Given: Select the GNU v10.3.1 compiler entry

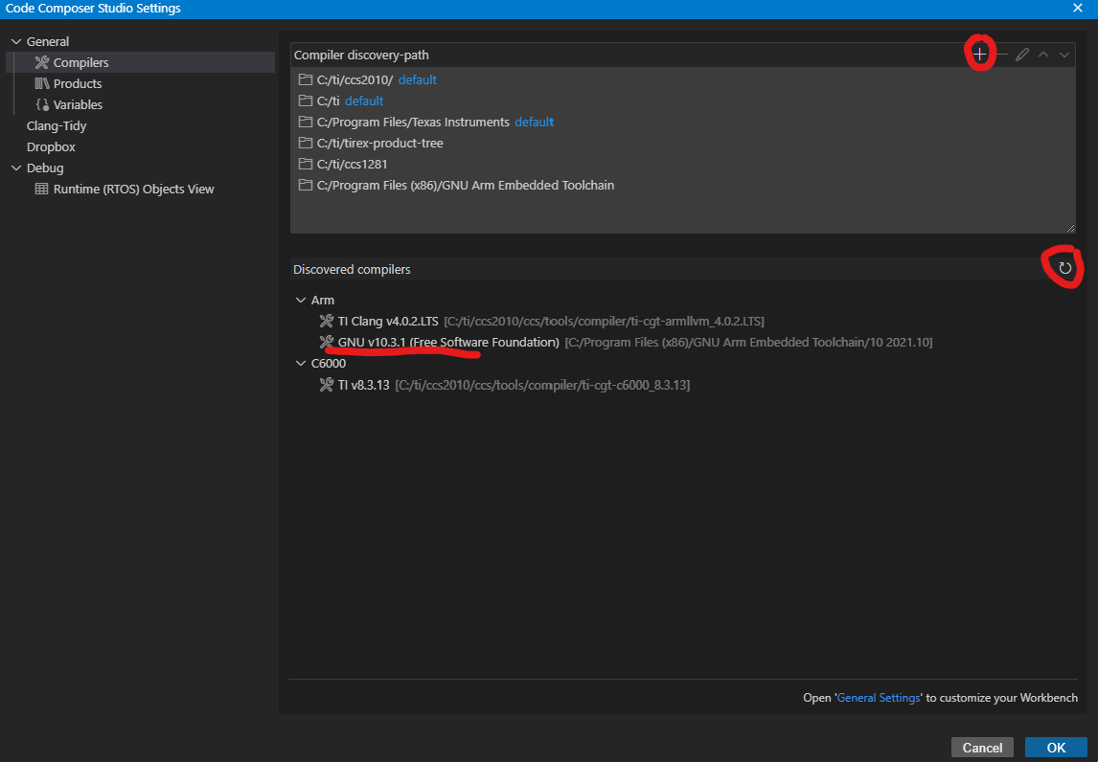Looking at the screenshot, I should (x=448, y=342).
